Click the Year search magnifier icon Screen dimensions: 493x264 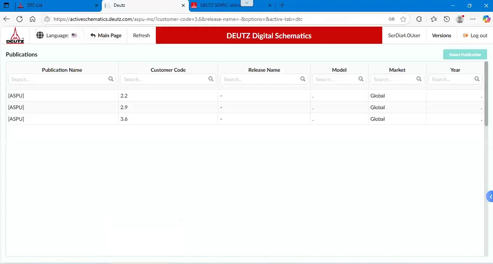tap(477, 79)
